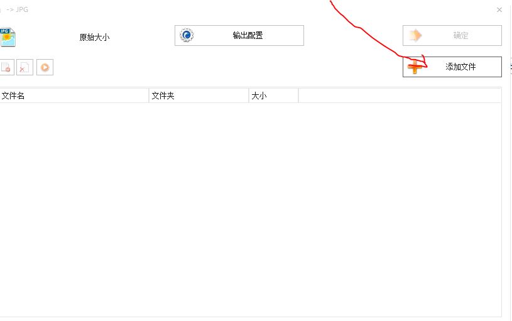Click the JPG format image icon

(x=7, y=37)
